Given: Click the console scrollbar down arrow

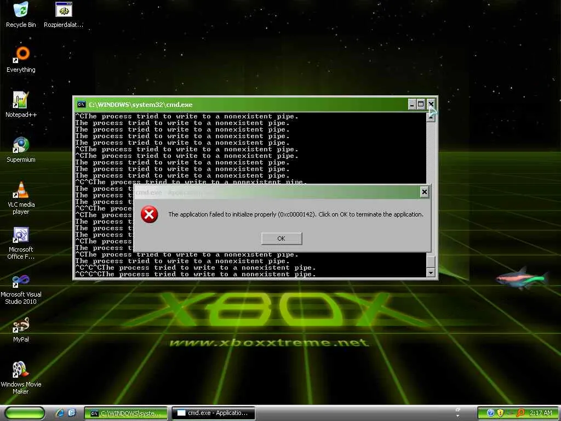Looking at the screenshot, I should [431, 273].
